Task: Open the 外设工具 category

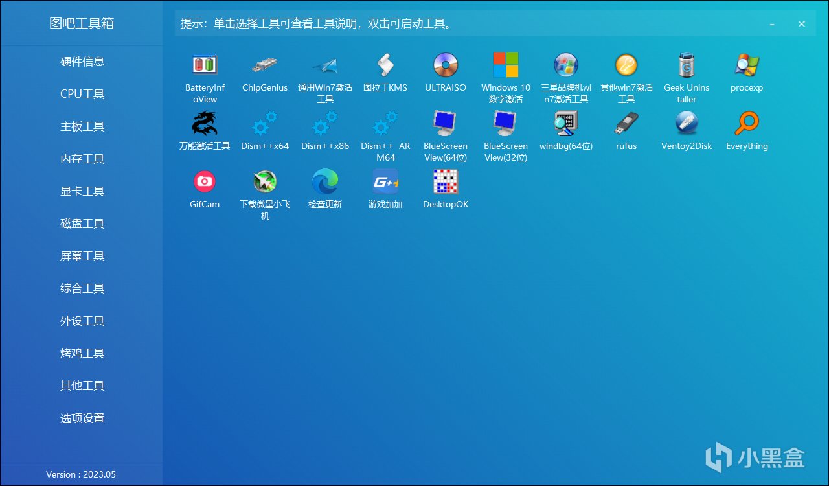Action: tap(82, 321)
